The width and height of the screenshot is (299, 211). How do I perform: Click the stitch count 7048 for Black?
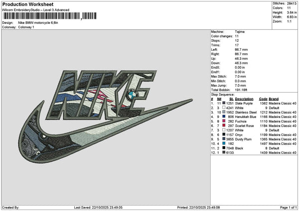230,148
